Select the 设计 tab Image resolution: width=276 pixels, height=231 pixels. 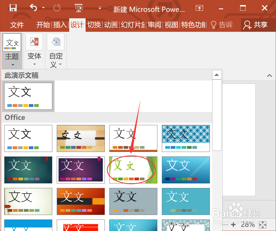point(77,25)
